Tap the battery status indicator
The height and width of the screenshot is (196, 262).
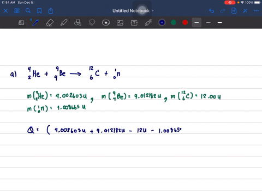pos(257,3)
